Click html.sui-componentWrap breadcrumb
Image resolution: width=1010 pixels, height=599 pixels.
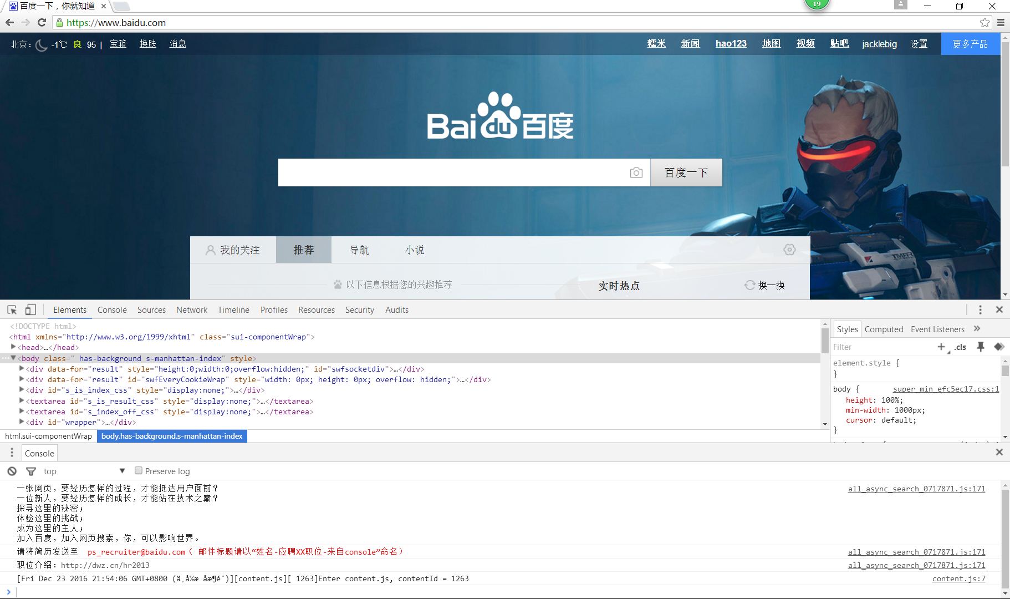pyautogui.click(x=48, y=436)
